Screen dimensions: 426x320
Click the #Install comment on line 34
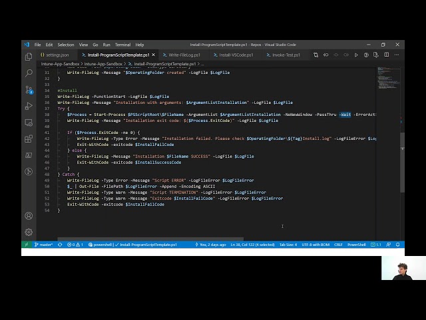point(67,91)
